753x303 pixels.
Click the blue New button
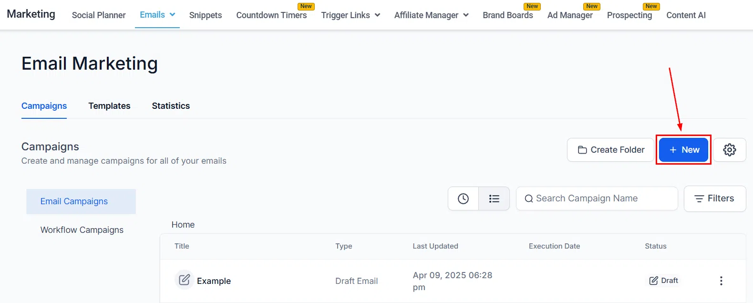pos(683,150)
